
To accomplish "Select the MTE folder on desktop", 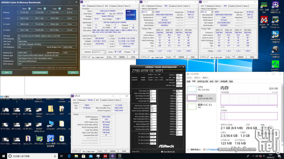I will [61, 110].
